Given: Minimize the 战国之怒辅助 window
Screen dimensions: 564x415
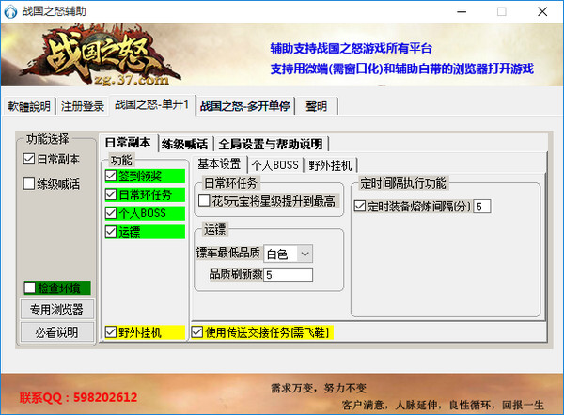Looking at the screenshot, I should point(462,11).
